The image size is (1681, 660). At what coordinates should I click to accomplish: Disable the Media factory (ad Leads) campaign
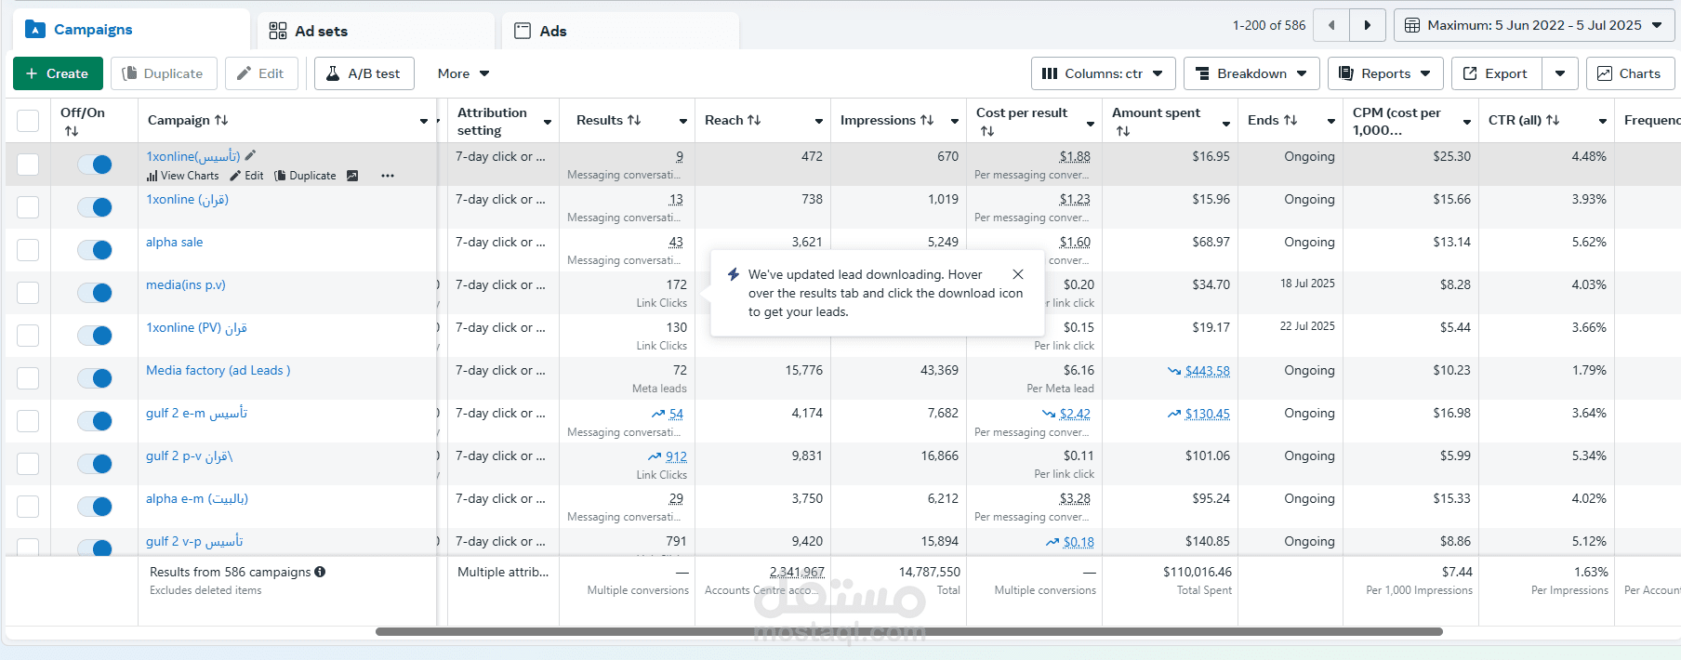[x=95, y=378]
